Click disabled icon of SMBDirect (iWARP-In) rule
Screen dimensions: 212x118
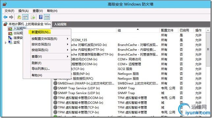(x=55, y=83)
